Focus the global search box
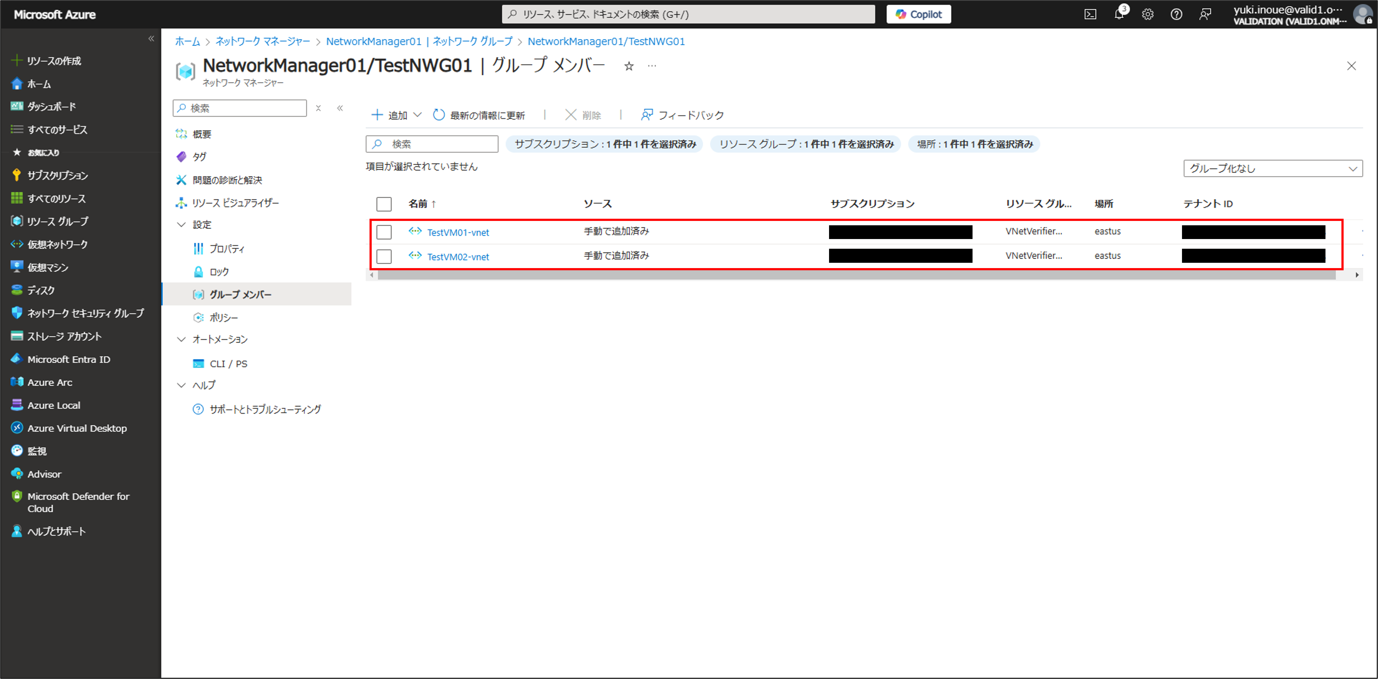The height and width of the screenshot is (679, 1378). pyautogui.click(x=688, y=14)
